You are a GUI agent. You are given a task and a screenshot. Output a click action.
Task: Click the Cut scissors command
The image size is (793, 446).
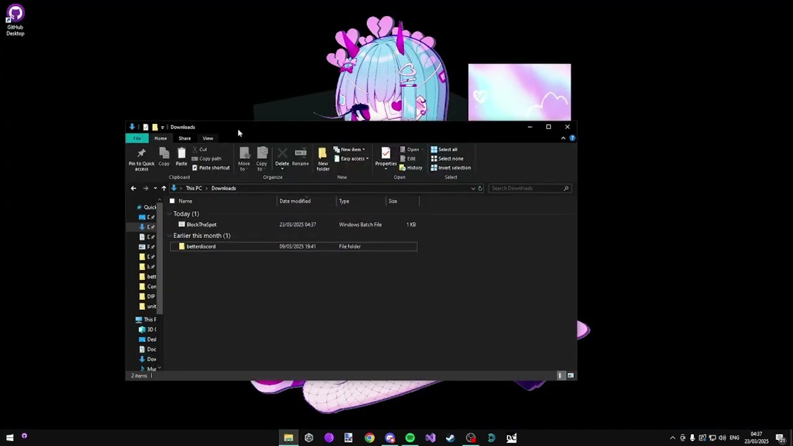pos(199,149)
